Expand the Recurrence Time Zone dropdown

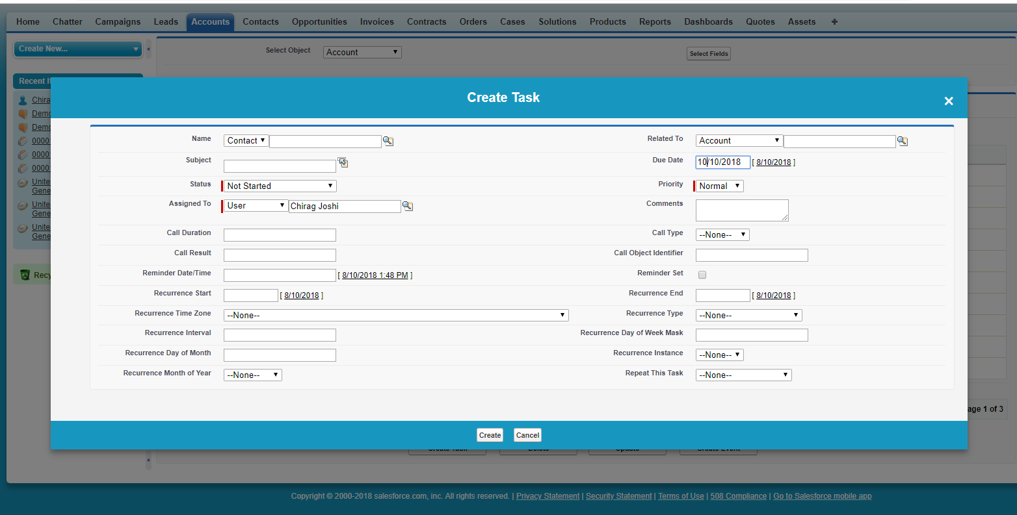395,315
